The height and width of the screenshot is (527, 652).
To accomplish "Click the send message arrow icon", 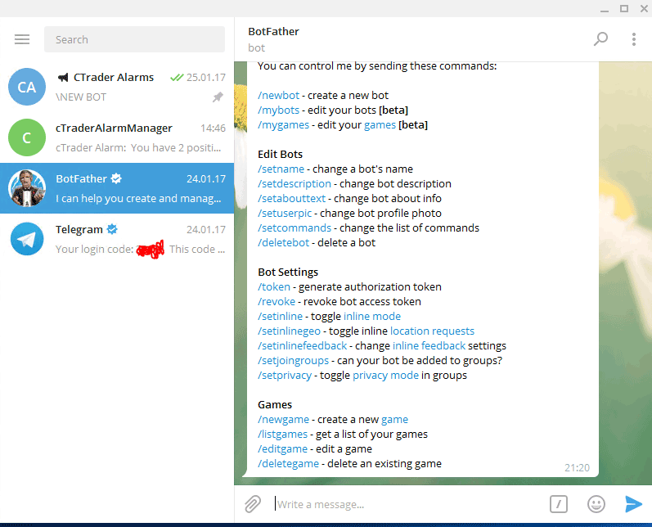I will 633,503.
